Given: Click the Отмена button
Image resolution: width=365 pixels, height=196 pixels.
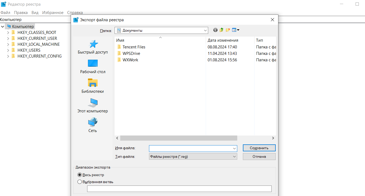Looking at the screenshot, I should coord(259,156).
